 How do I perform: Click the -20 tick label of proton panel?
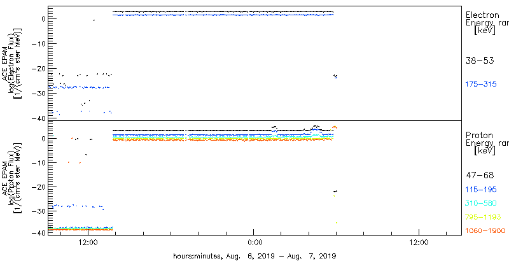point(39,187)
